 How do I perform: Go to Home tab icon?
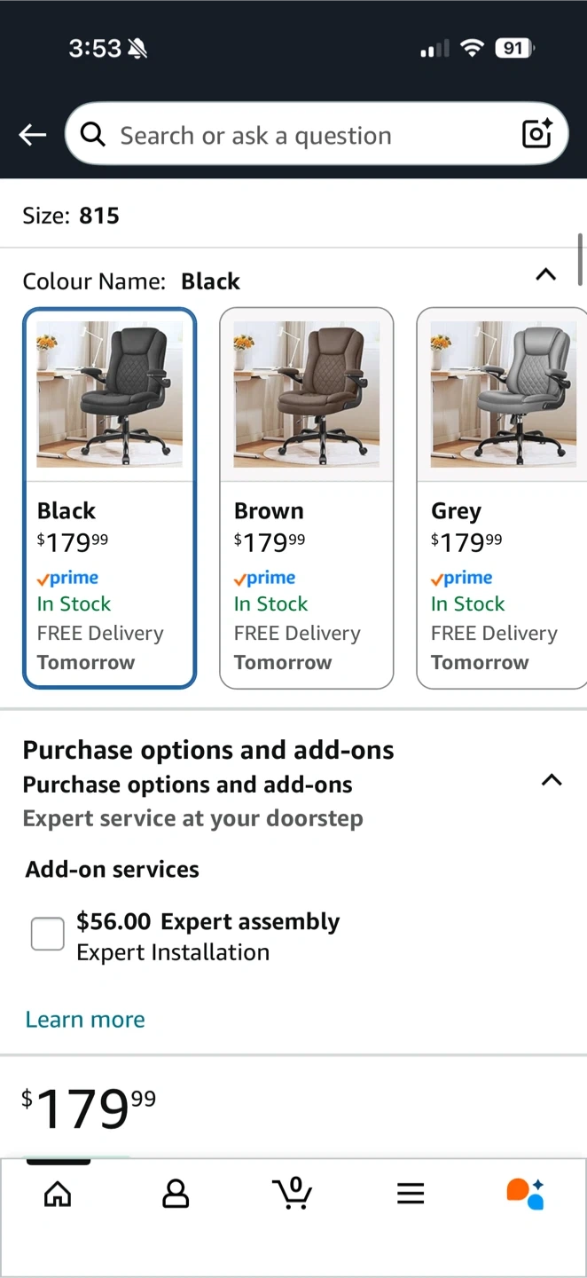point(58,1194)
